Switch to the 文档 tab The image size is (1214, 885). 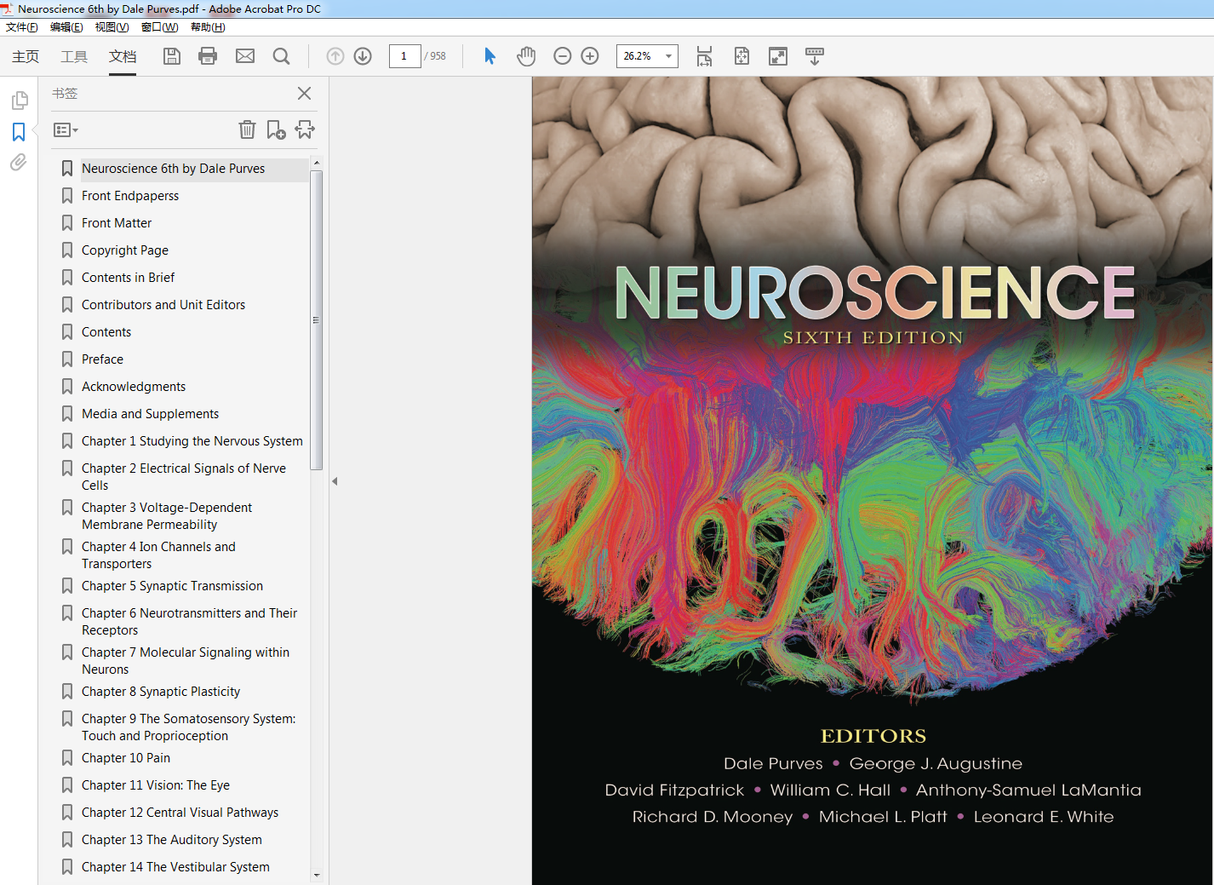click(123, 56)
